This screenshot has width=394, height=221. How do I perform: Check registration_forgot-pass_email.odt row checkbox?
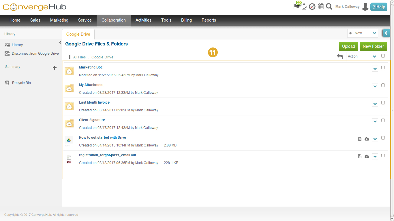(383, 155)
